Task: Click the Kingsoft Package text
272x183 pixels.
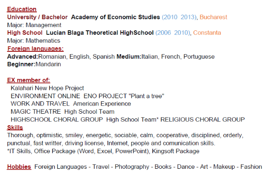Action: [176, 151]
